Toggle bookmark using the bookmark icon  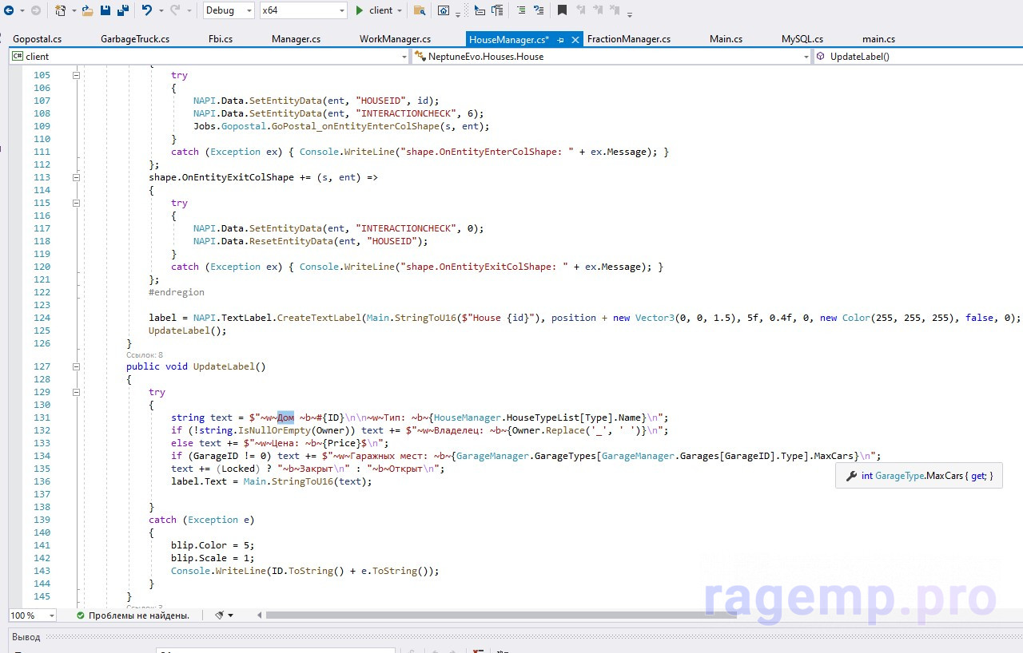(x=562, y=10)
